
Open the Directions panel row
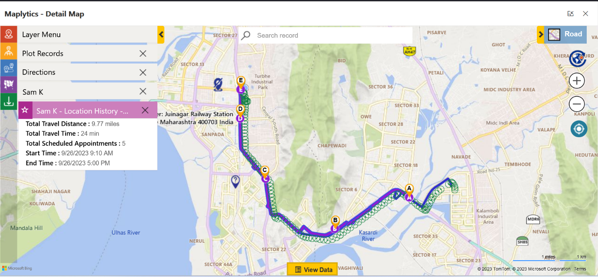click(x=87, y=72)
